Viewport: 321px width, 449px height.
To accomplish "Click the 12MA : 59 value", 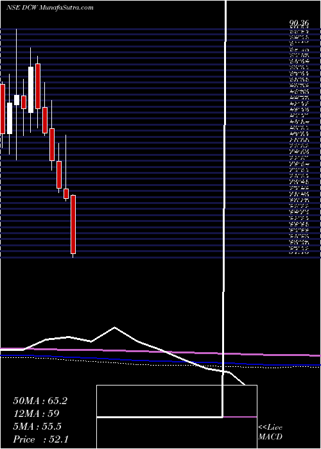I will coord(36,414).
